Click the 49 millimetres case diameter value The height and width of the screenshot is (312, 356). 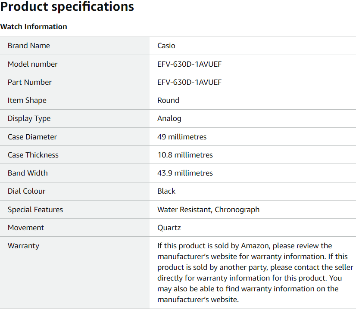(182, 137)
